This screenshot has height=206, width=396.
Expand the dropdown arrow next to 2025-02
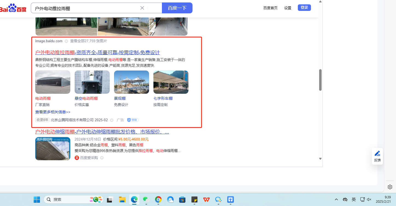(112, 120)
